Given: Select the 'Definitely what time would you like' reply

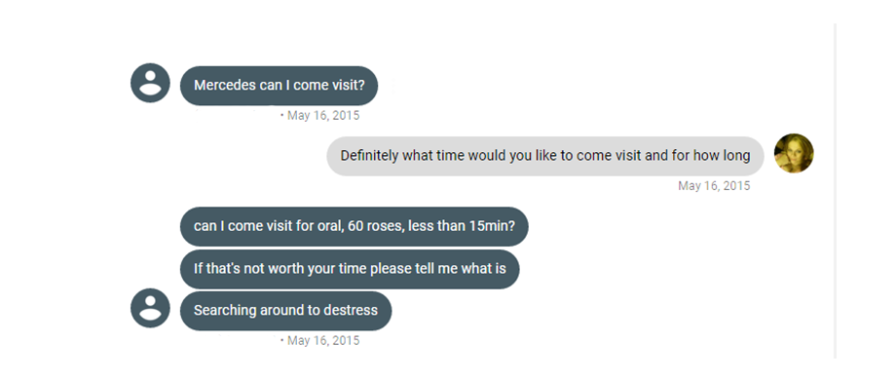Looking at the screenshot, I should coord(545,156).
